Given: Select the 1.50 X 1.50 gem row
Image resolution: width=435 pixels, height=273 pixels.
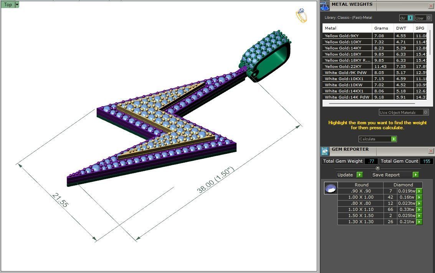Looking at the screenshot, I should point(377,215).
